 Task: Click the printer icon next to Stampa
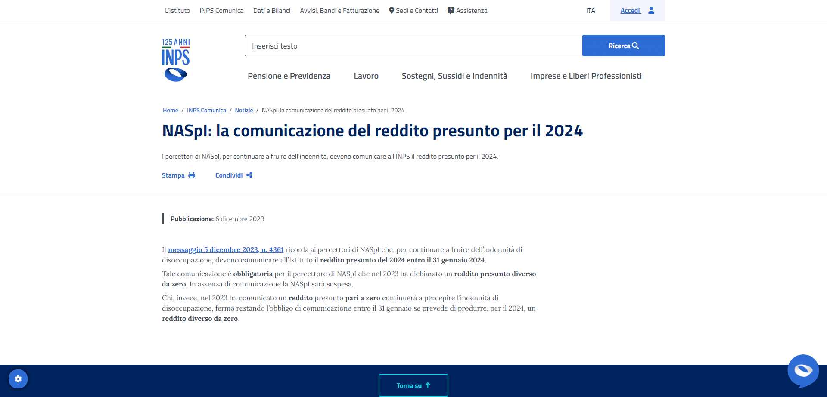pos(192,175)
